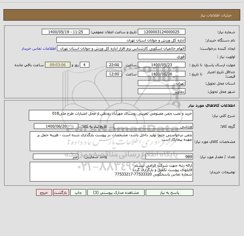Viewport: 244px width, 236px height.
Task: Click the جزئیات اطلاعات نیاز header title
Action: [x=216, y=15]
